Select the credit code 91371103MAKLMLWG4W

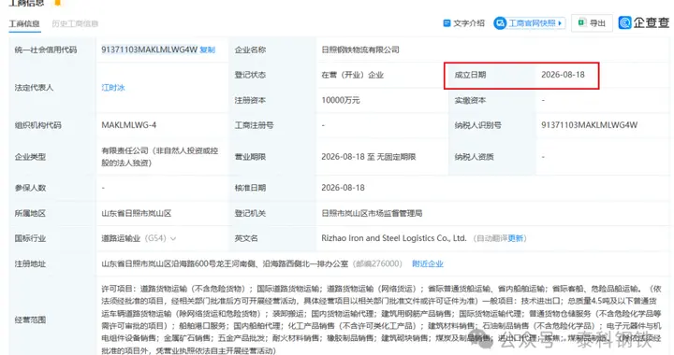point(149,50)
